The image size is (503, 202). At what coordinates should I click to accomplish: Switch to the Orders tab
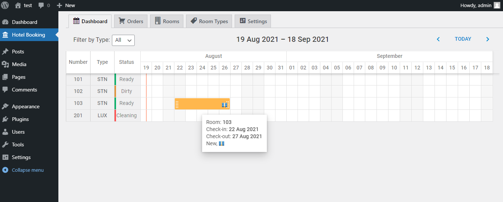pyautogui.click(x=131, y=21)
